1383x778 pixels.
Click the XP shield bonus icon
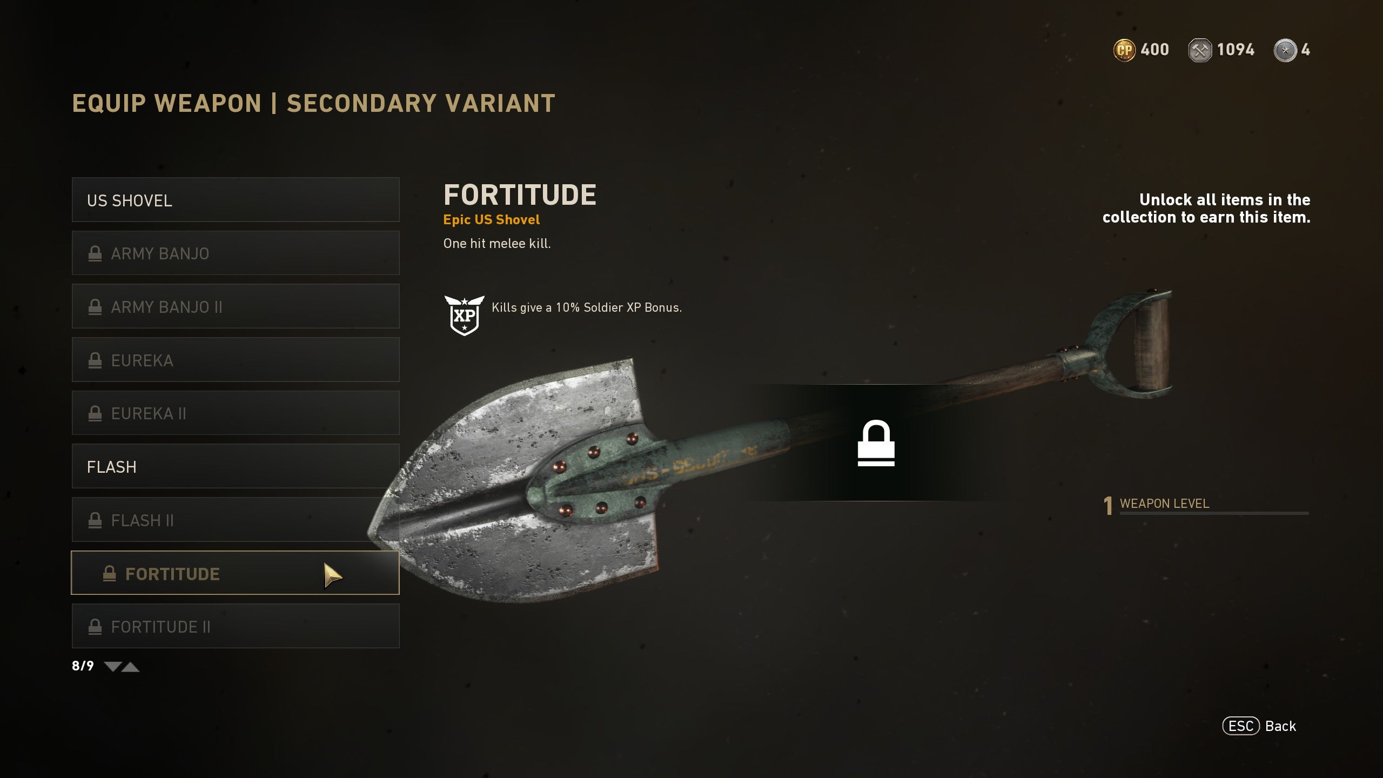point(464,316)
